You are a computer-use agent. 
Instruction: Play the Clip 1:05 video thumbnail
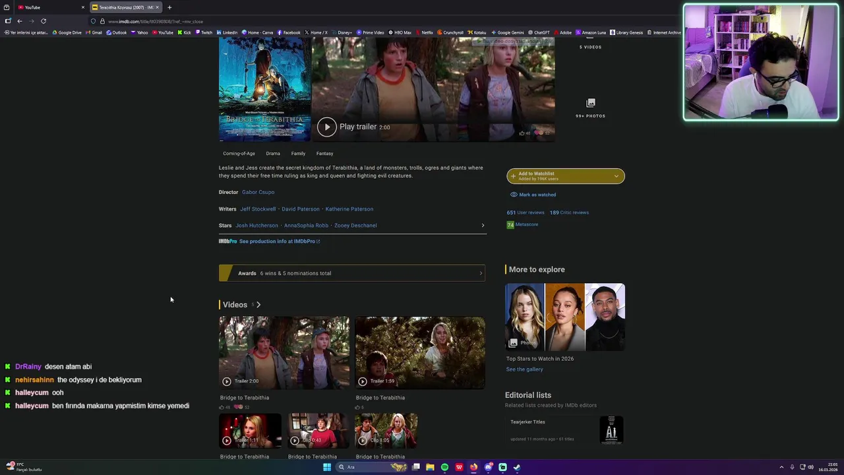[x=386, y=431]
